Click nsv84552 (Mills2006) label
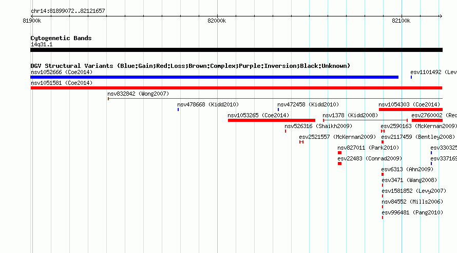 [412, 202]
